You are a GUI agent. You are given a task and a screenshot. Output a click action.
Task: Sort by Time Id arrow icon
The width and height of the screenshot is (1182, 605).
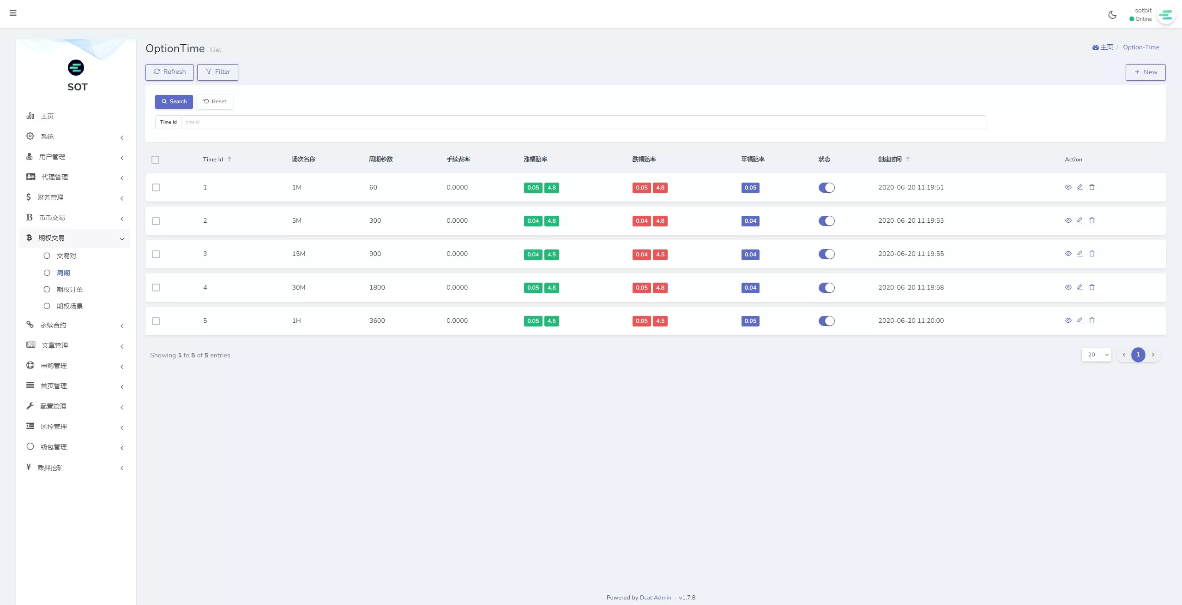coord(229,159)
